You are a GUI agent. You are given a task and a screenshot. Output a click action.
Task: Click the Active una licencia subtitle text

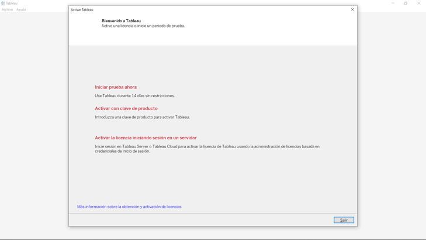click(143, 26)
